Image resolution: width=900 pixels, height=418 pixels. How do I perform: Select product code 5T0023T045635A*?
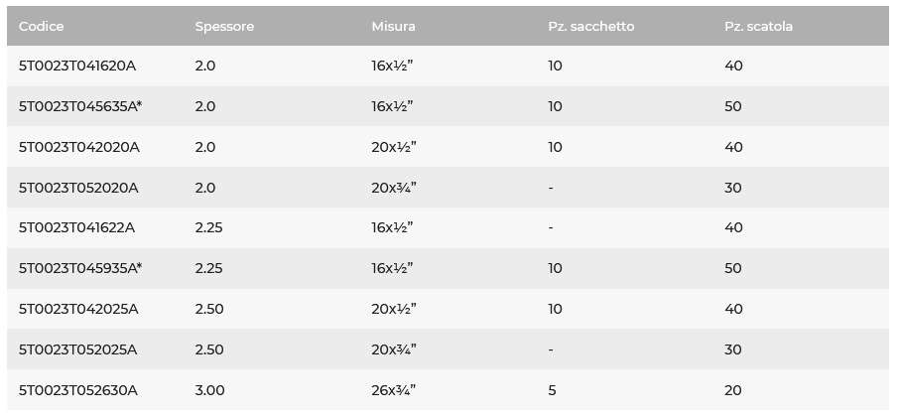(x=80, y=106)
